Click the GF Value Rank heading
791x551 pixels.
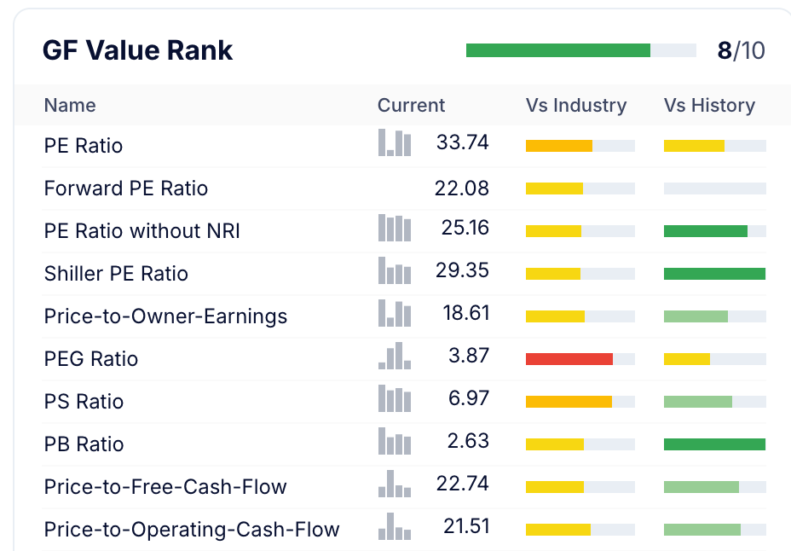[x=137, y=50]
